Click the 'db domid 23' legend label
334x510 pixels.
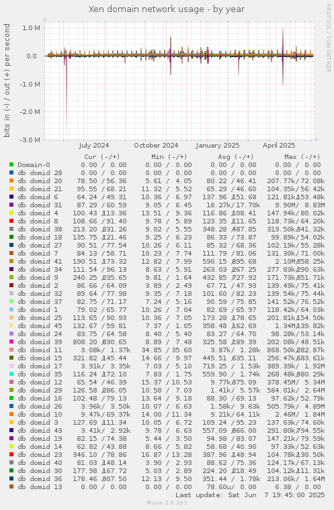40,455
